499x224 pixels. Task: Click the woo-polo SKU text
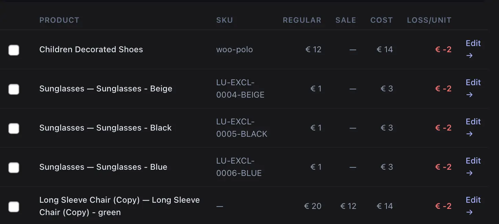[x=234, y=49]
